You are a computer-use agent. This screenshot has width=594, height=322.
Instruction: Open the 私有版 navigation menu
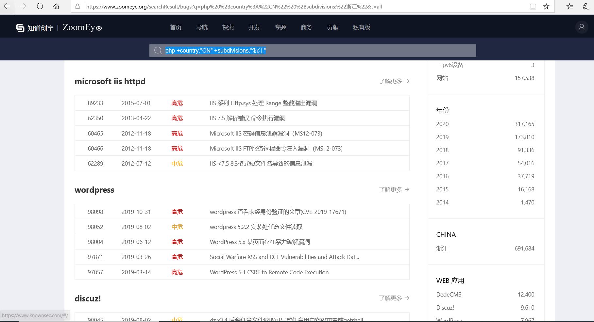[362, 27]
